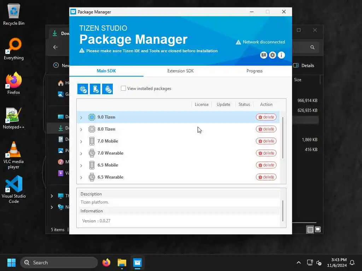Delete the 6.5 Wearable package
Viewport: 362px width, 271px height.
click(x=266, y=177)
